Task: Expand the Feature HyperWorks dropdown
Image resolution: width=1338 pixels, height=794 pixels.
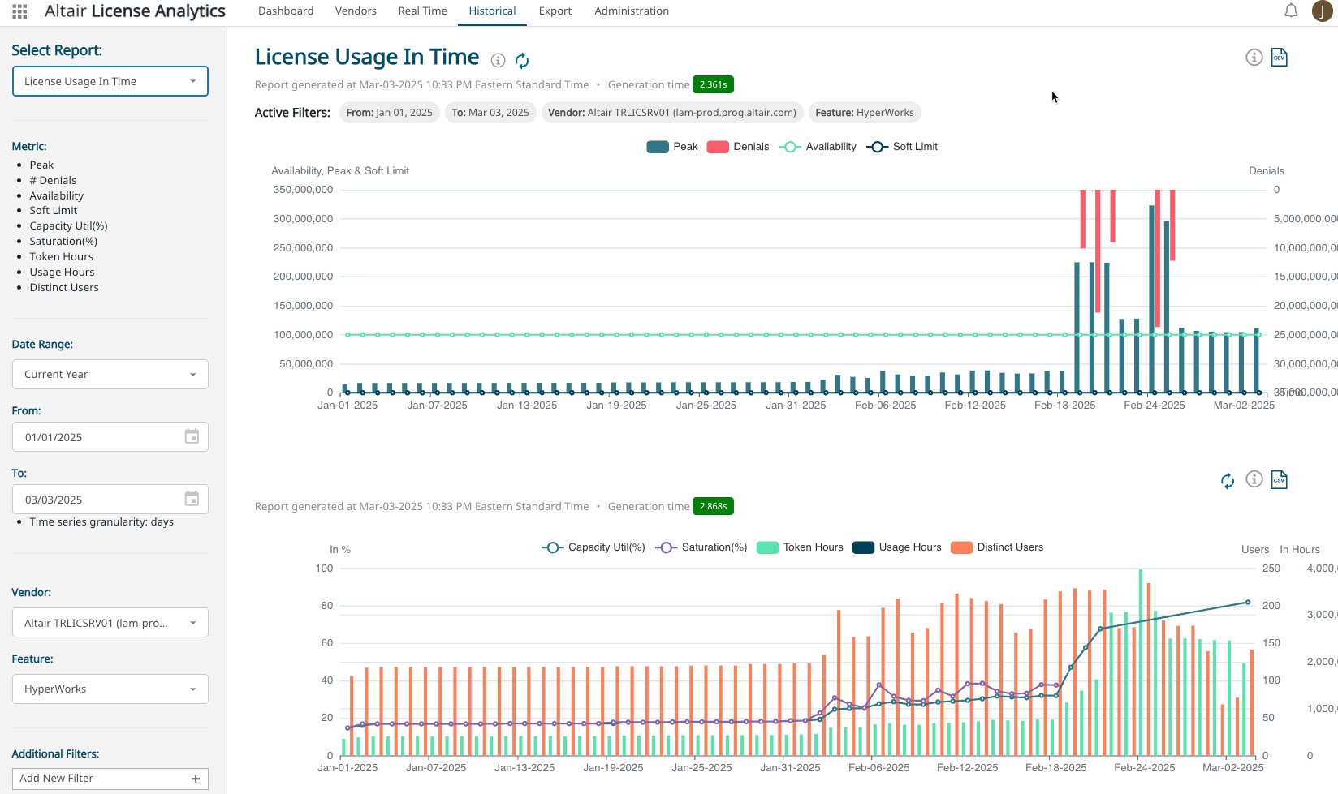Action: coord(110,689)
